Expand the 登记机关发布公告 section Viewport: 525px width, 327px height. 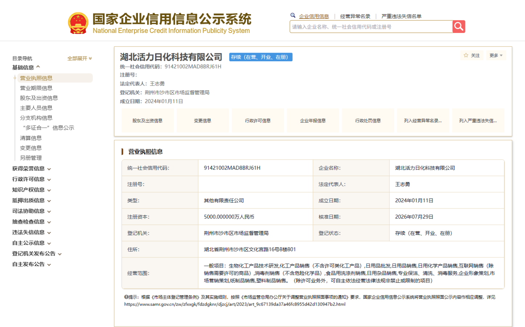(37, 254)
